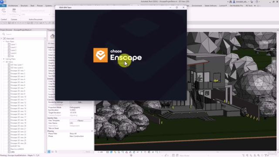Select 3D View Level 1 item
The height and width of the screenshot is (157, 279).
point(17,65)
